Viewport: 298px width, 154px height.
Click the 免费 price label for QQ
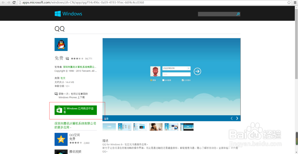click(x=59, y=58)
